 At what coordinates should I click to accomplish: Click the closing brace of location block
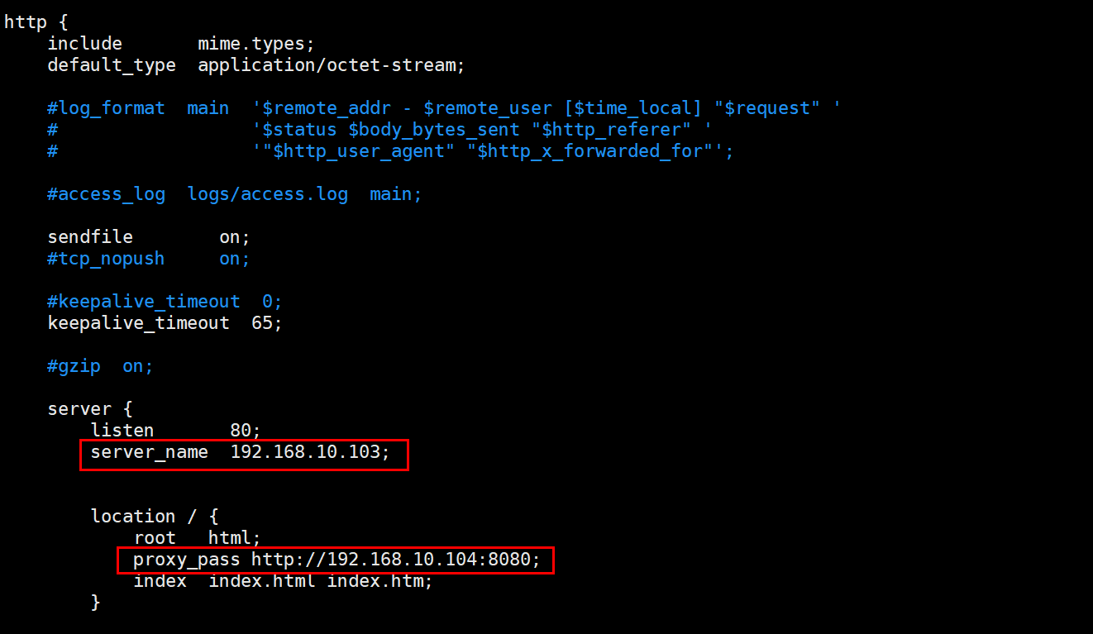tap(96, 603)
